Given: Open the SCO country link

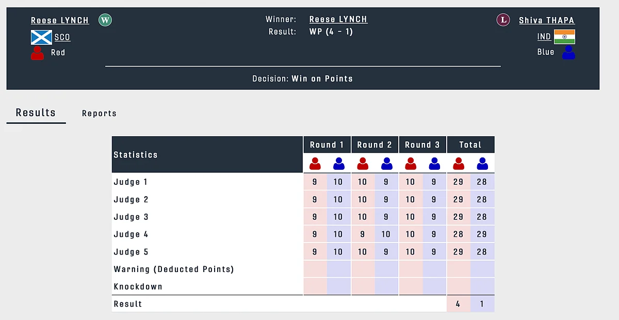Looking at the screenshot, I should [x=62, y=37].
